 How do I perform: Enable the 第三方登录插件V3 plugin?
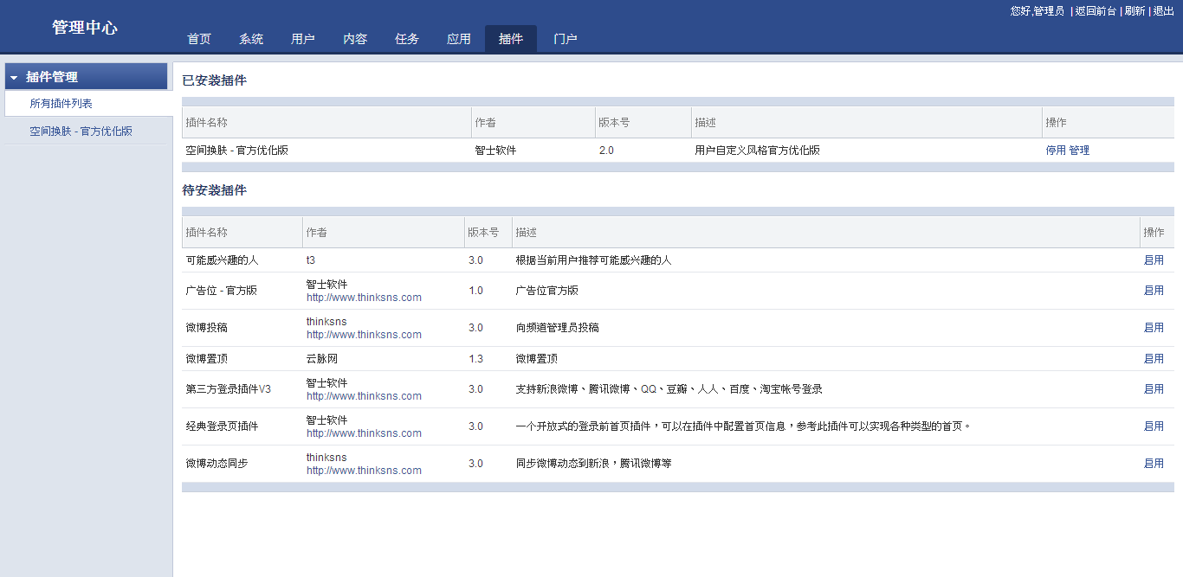pos(1154,389)
